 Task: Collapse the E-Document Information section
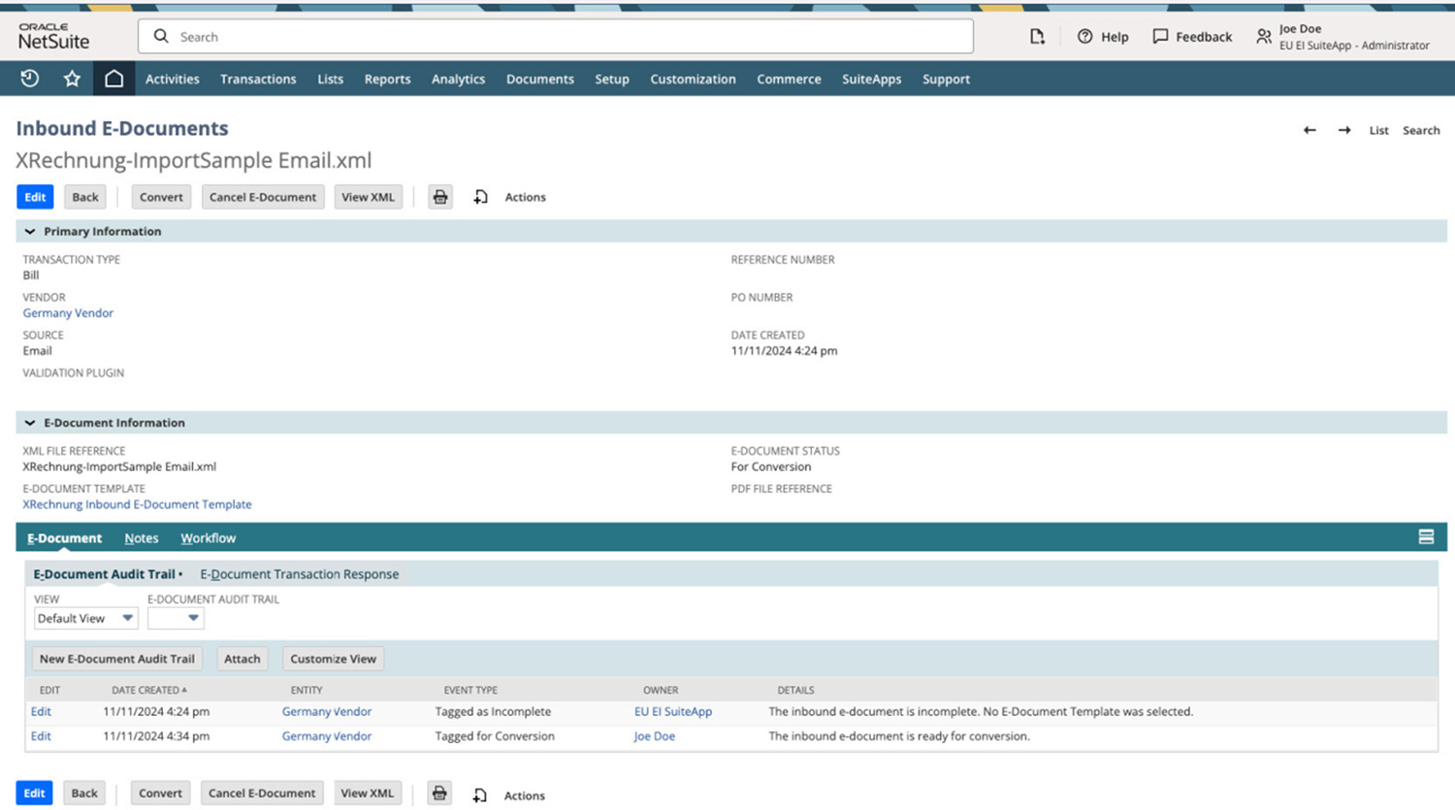pyautogui.click(x=30, y=422)
